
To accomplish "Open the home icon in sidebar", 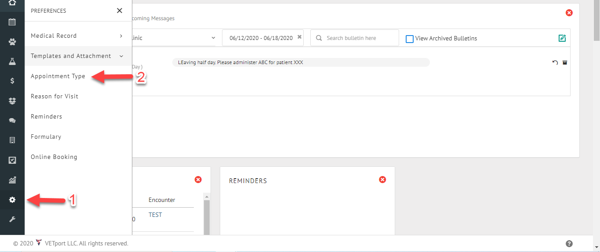I will (12, 2).
